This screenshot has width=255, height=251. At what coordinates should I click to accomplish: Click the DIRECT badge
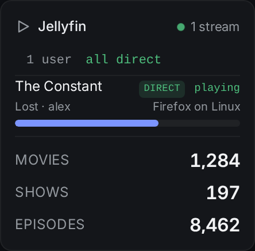pos(162,88)
